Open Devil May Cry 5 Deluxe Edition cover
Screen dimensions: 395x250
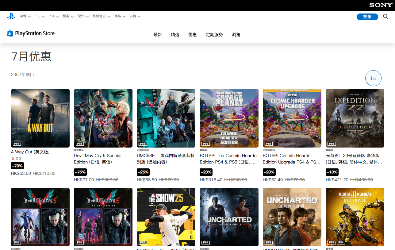pyautogui.click(x=103, y=217)
